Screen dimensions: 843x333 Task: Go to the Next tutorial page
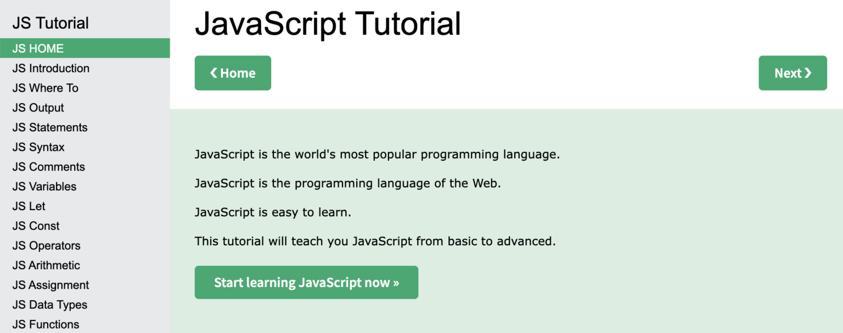click(793, 73)
